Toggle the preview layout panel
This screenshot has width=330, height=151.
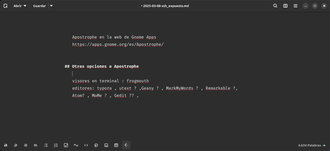tap(285, 6)
